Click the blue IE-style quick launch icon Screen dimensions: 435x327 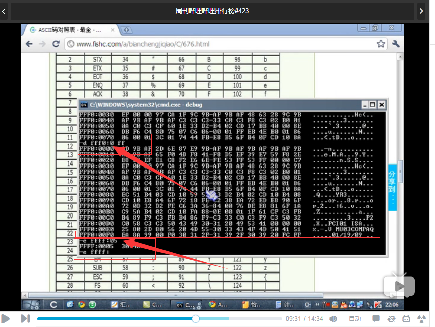point(70,304)
